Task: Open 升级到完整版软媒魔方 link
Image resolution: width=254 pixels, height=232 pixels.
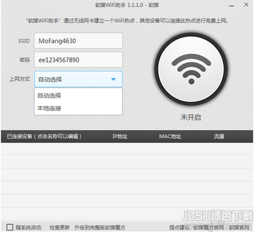Action: (100, 228)
